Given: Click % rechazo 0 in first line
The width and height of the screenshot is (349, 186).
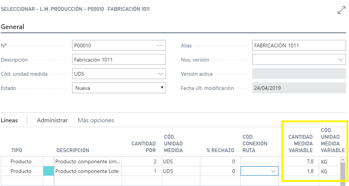Looking at the screenshot, I should pos(220,161).
